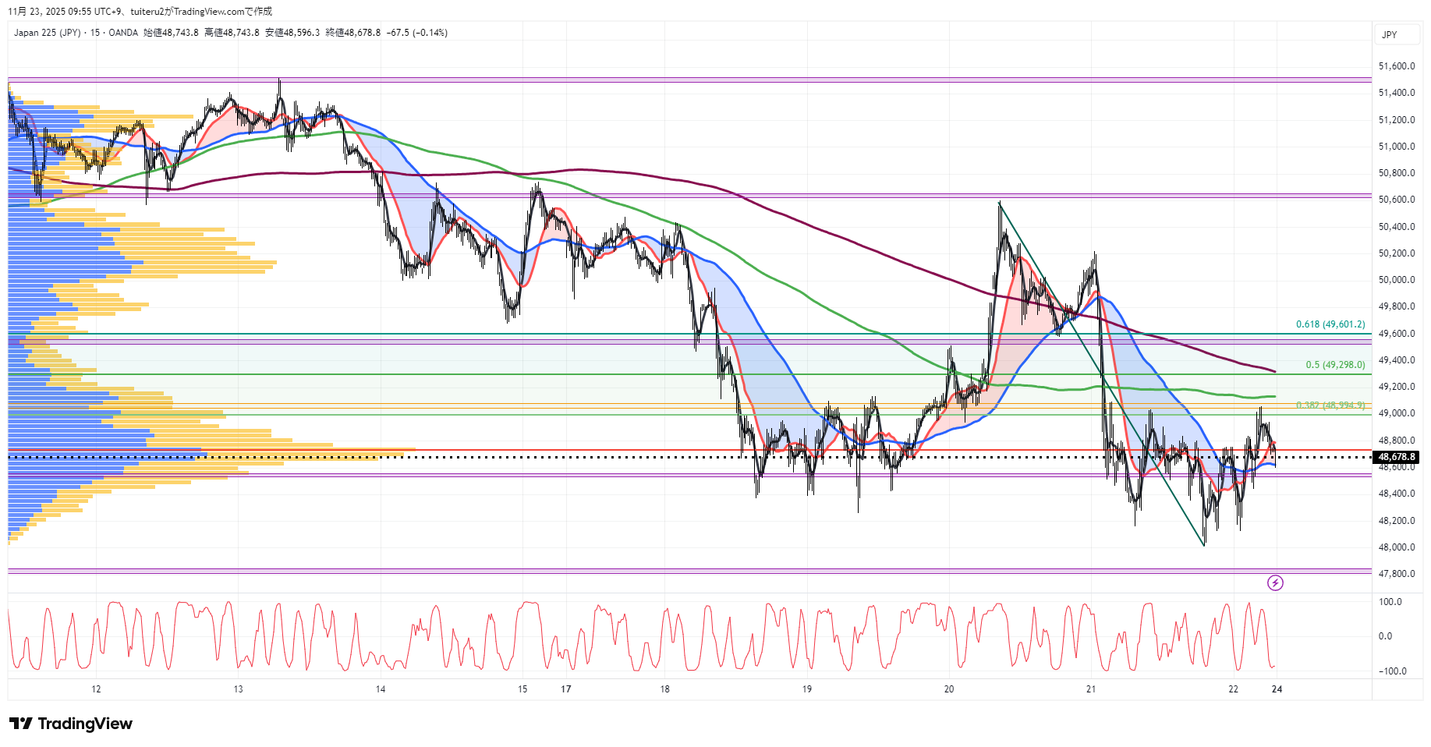Select the 0.618 Fibonacci level label
The width and height of the screenshot is (1431, 747).
[x=1330, y=324]
